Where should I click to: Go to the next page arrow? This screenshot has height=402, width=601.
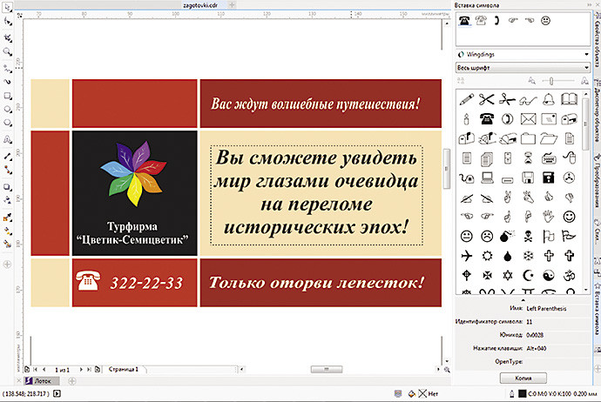tap(81, 370)
